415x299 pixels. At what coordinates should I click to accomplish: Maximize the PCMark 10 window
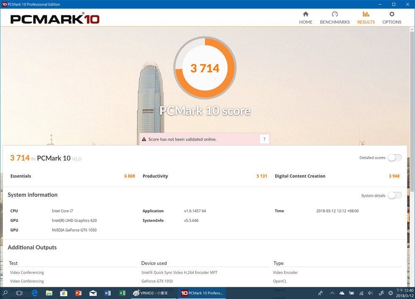tap(394, 4)
